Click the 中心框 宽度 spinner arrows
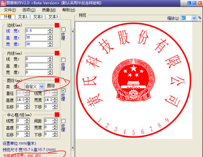Viewport: 203px width, 157px height. pos(55,128)
